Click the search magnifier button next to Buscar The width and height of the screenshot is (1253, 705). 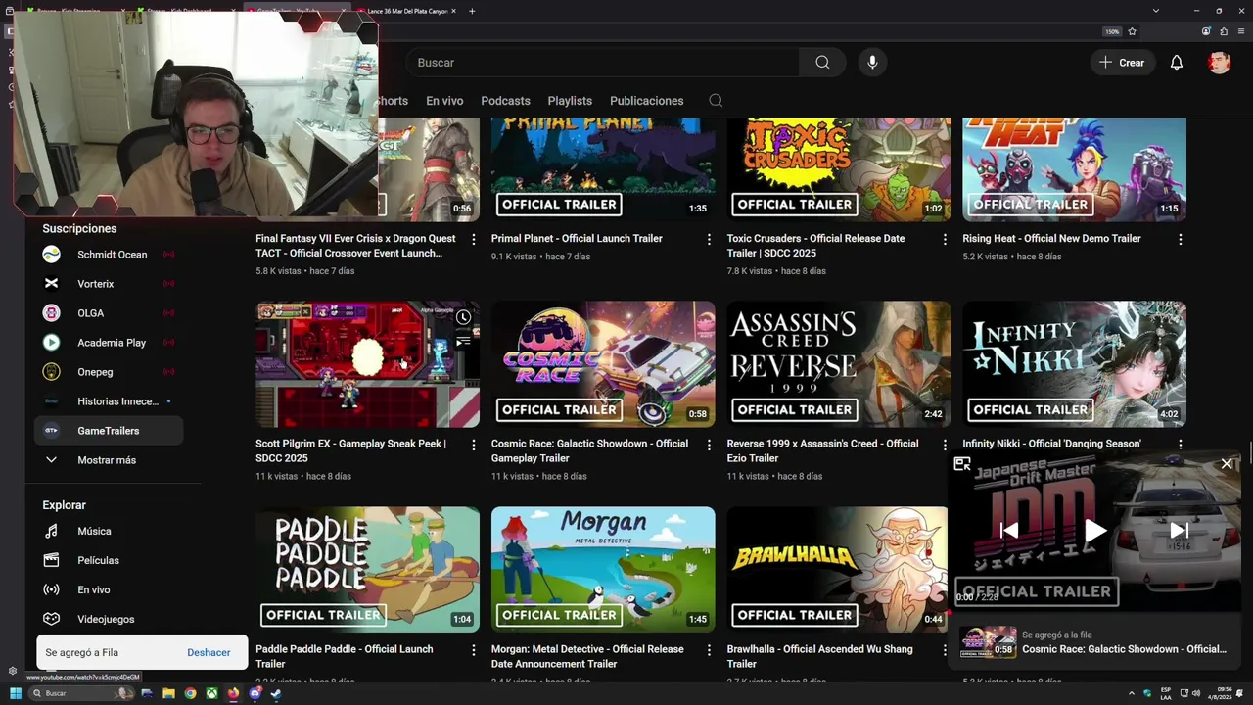(x=822, y=63)
